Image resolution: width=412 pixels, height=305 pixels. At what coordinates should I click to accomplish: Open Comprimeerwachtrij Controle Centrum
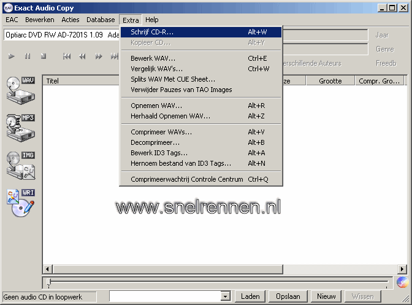(201, 179)
